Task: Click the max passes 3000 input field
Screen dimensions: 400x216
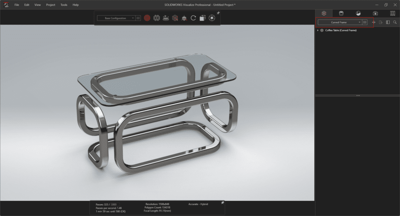Action: 115,204
